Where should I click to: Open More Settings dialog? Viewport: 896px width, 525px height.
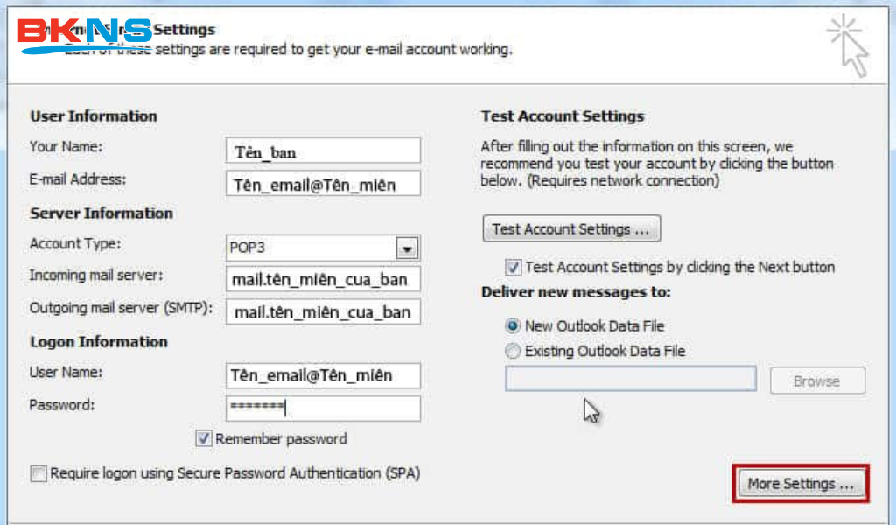[800, 484]
